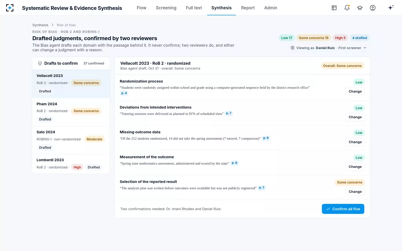Open the layout panel icon

coord(334,8)
